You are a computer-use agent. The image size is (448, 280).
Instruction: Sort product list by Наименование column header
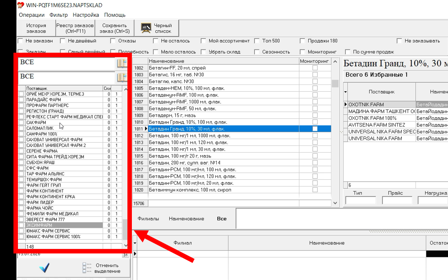pyautogui.click(x=223, y=61)
